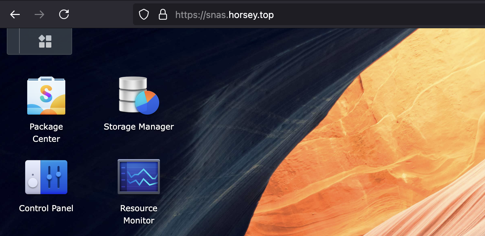Click the "Resource Monitor" text label
The image size is (485, 236).
[139, 214]
